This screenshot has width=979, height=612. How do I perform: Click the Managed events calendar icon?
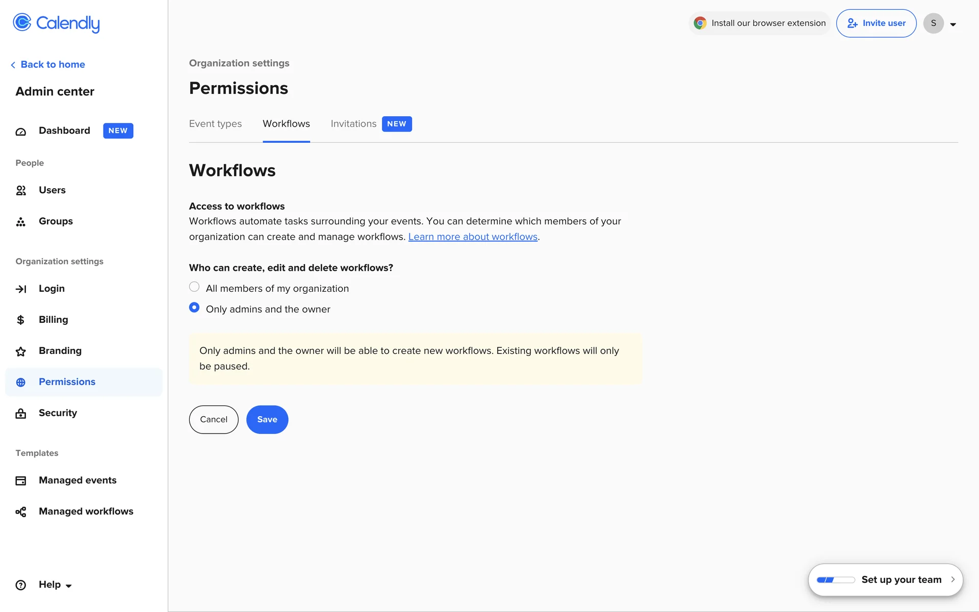pyautogui.click(x=20, y=481)
